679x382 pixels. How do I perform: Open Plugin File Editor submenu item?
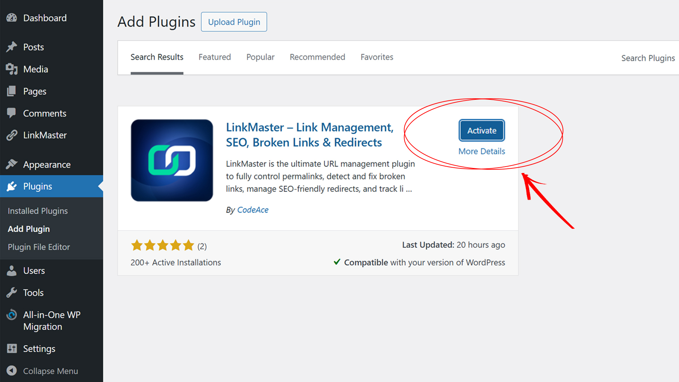[x=39, y=247]
